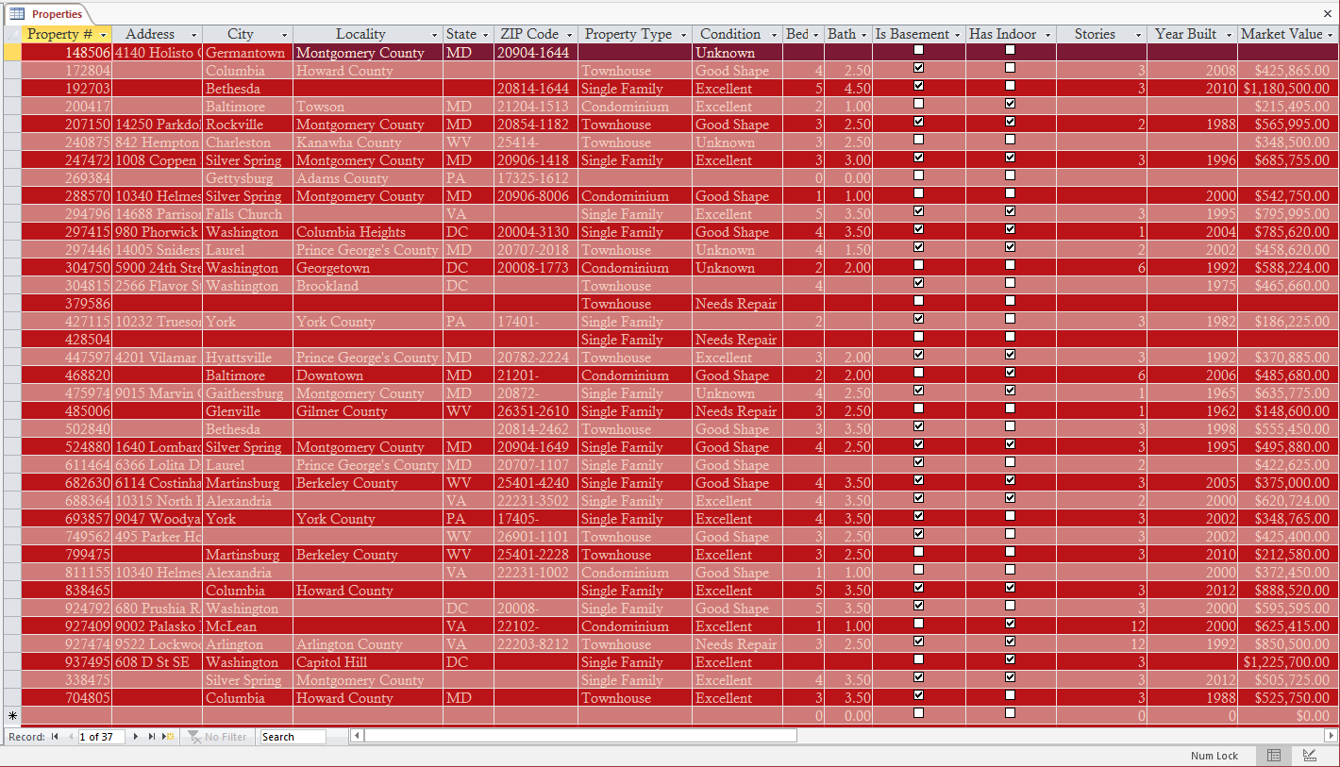The width and height of the screenshot is (1340, 767).
Task: Click the horizontal scrollbar track
Action: coord(1061,736)
